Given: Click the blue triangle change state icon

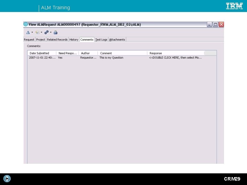Looking at the screenshot, I should [28, 33].
